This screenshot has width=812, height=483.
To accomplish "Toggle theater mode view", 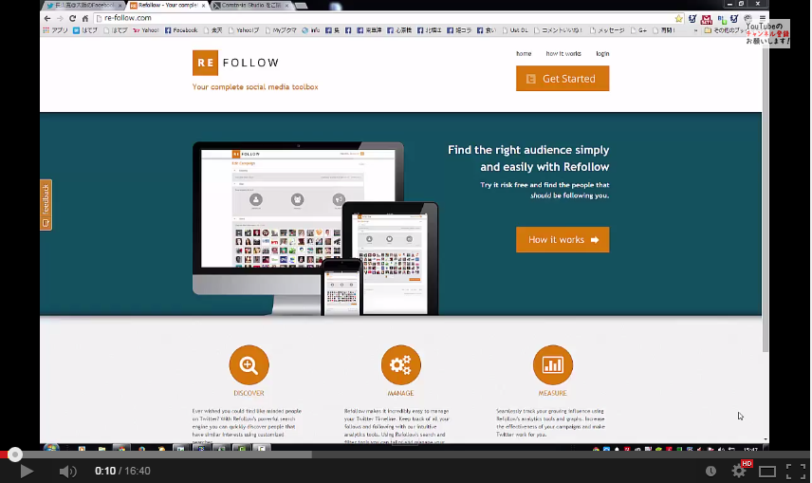I will pos(767,471).
